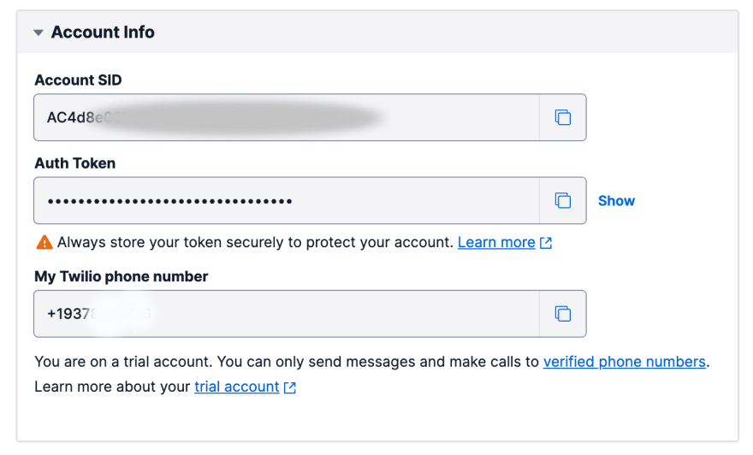The height and width of the screenshot is (455, 753).
Task: Open the verified phone numbers link
Action: pos(625,362)
